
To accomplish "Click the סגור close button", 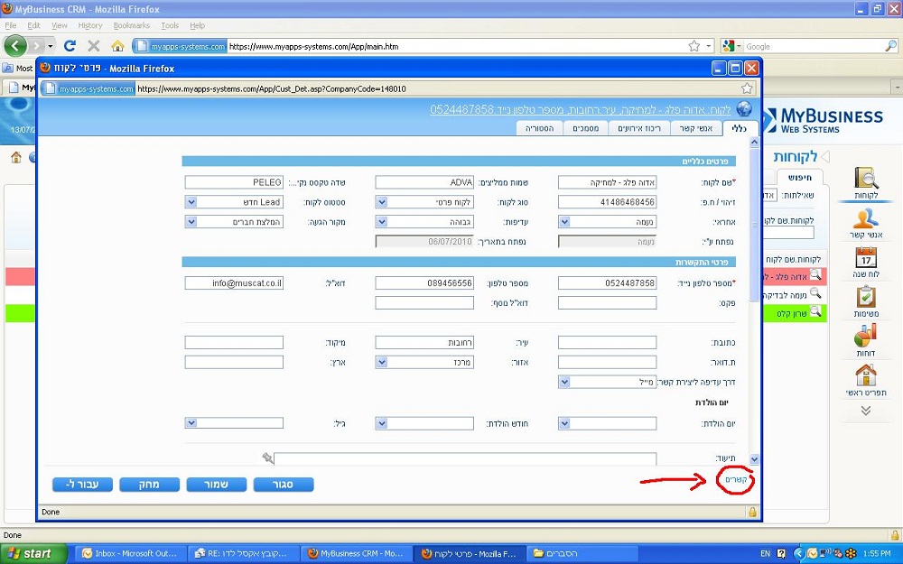I will [284, 485].
